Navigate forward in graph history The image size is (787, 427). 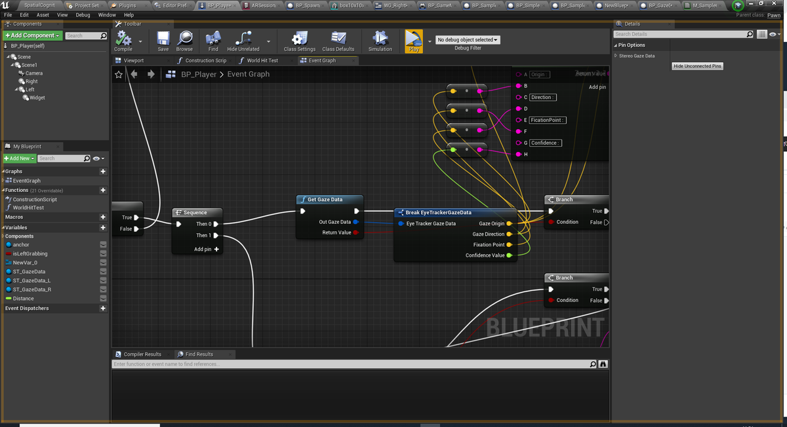pyautogui.click(x=151, y=74)
